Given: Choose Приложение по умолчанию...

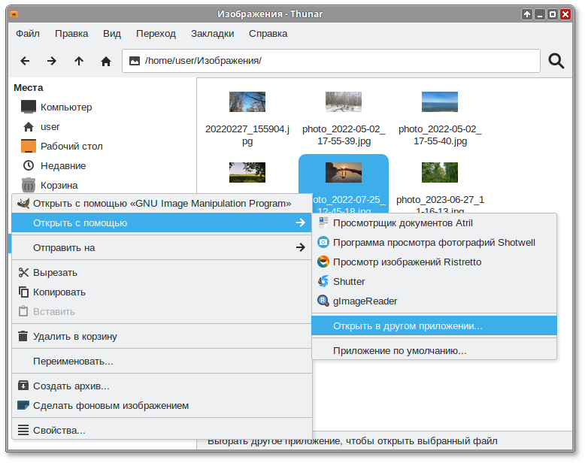Looking at the screenshot, I should (x=434, y=350).
